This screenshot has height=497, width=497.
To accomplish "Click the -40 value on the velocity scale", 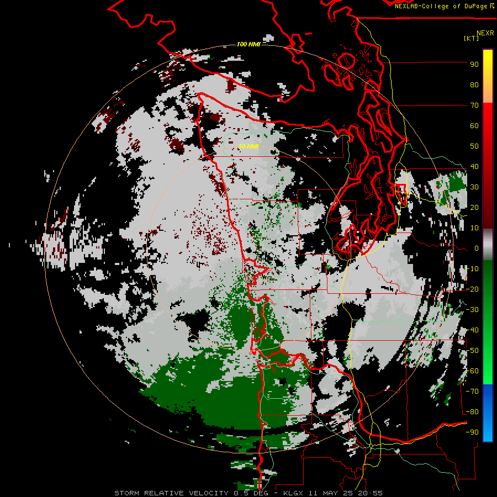I will click(x=472, y=330).
